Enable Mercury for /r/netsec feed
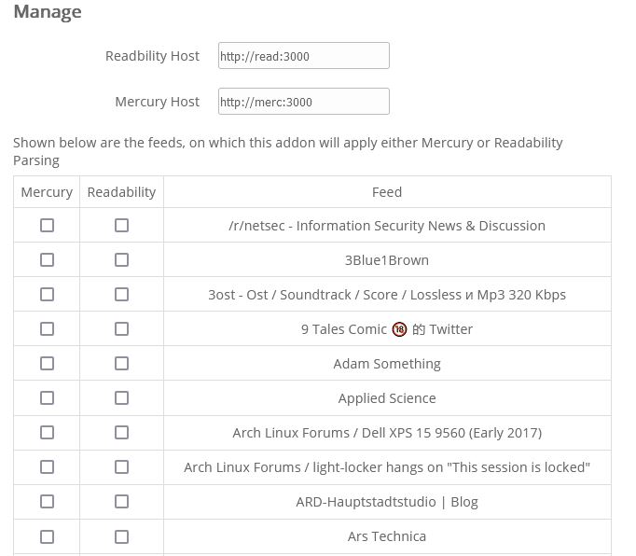Image resolution: width=636 pixels, height=556 pixels. point(48,226)
